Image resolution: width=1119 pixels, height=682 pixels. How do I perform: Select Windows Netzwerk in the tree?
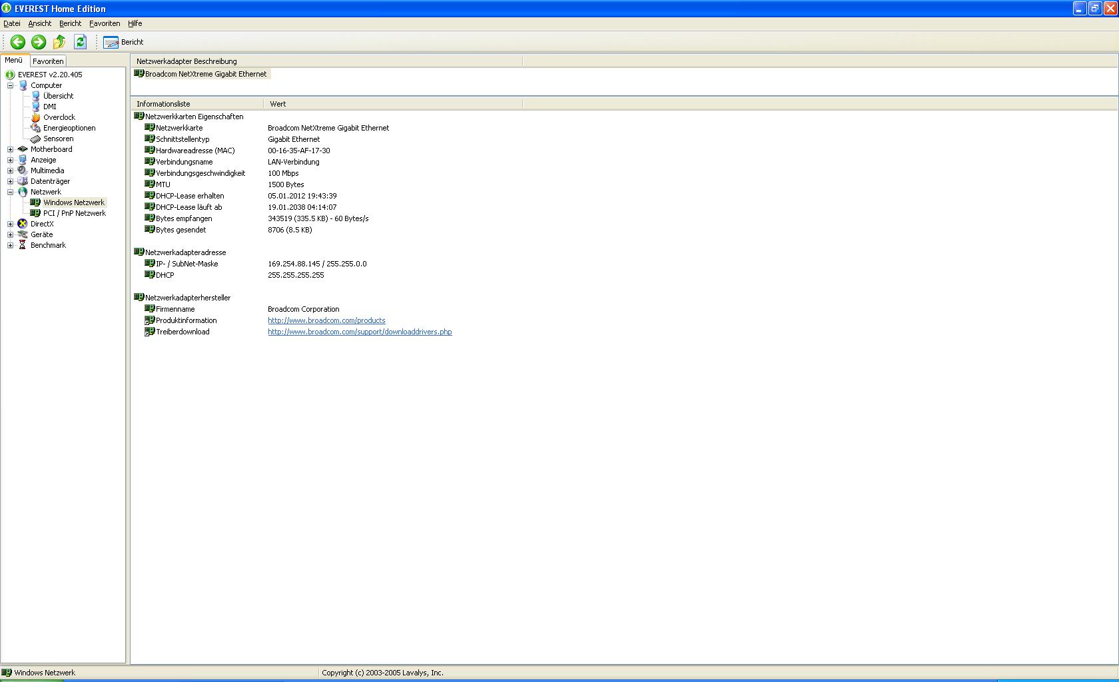point(74,202)
